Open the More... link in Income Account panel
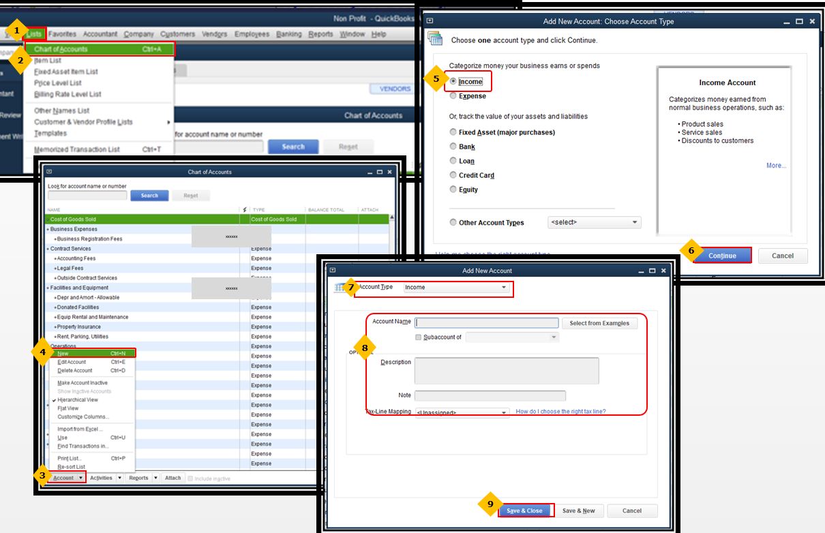Image resolution: width=825 pixels, height=533 pixels. (x=776, y=166)
